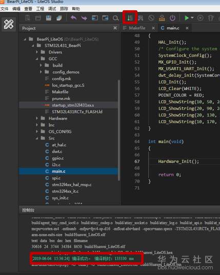Expand the Hardware folder

click(37, 119)
